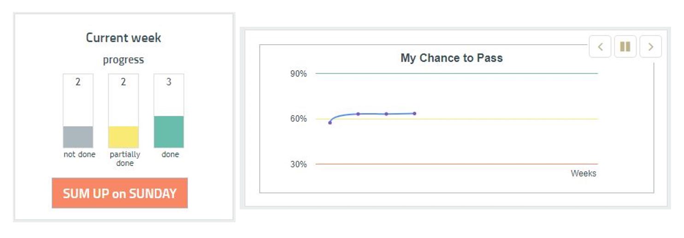Select the last data point on chart
This screenshot has height=238, width=684.
point(414,113)
